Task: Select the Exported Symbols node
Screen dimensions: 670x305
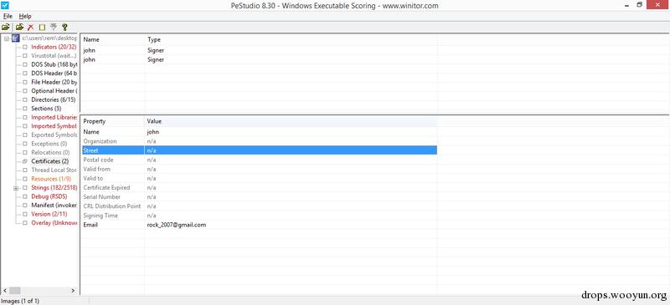Action: point(54,135)
